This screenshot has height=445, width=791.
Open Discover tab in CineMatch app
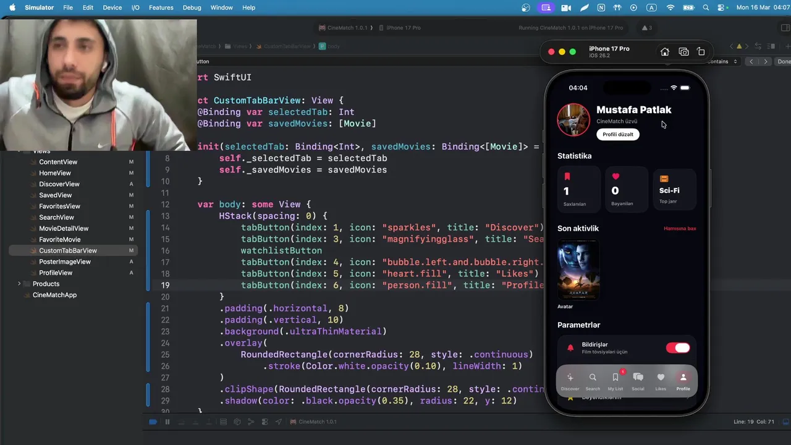pyautogui.click(x=570, y=381)
